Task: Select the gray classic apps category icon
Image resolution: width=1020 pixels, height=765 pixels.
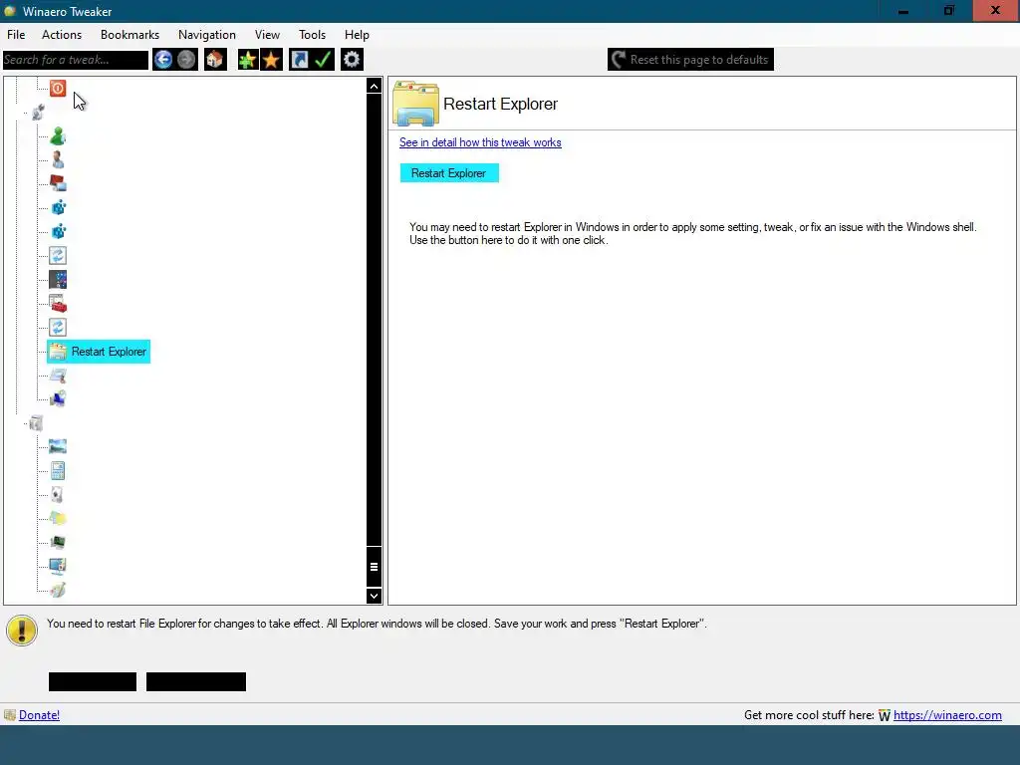Action: click(37, 423)
